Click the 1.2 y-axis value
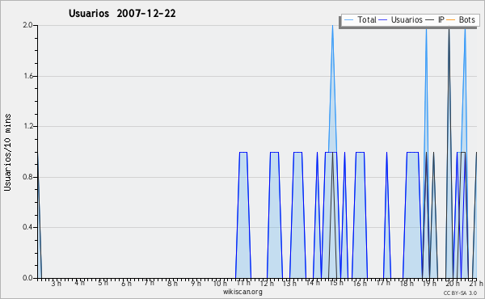 27,126
